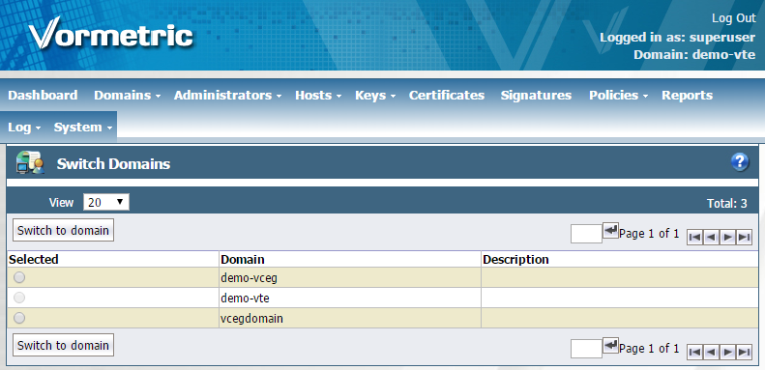
Task: Expand the Administrators menu
Action: point(227,95)
